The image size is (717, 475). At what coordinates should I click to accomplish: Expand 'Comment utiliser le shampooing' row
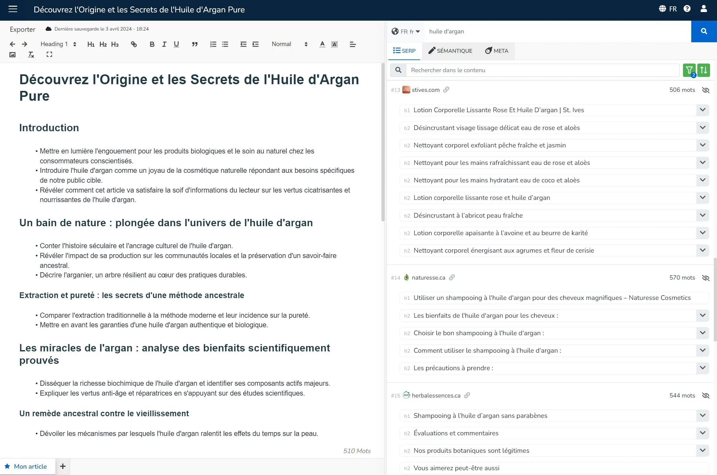point(703,350)
